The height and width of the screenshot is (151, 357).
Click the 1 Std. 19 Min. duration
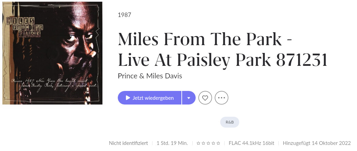point(172,143)
